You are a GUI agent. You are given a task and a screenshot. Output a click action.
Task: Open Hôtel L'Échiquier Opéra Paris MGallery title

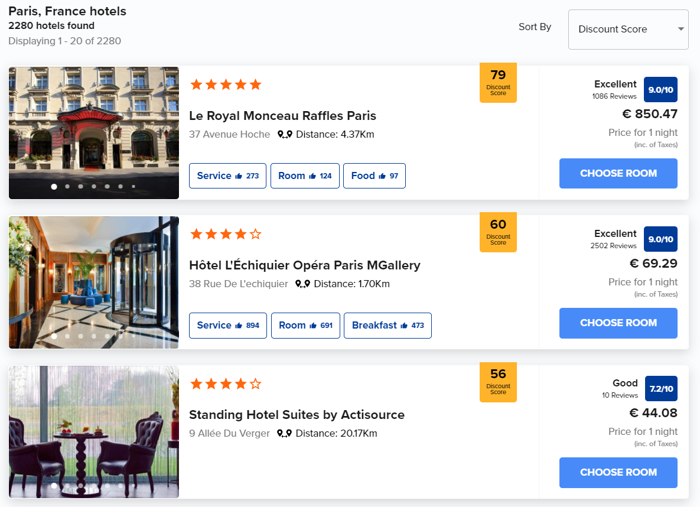(304, 265)
